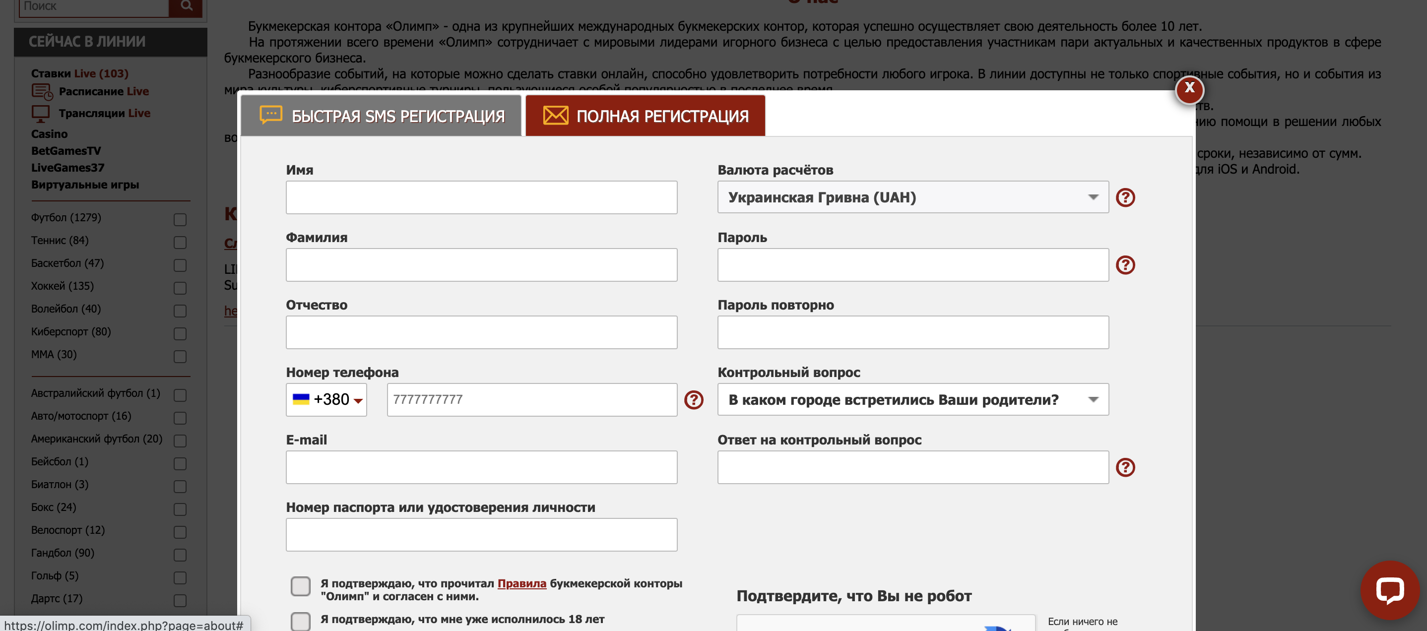
Task: Close the registration dialog with X
Action: 1189,89
